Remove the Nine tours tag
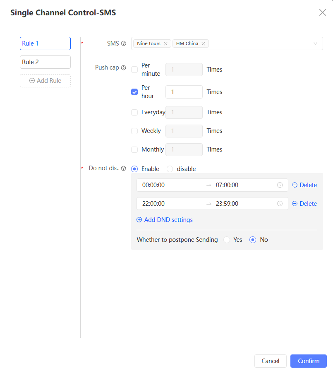333x371 pixels. click(x=165, y=43)
